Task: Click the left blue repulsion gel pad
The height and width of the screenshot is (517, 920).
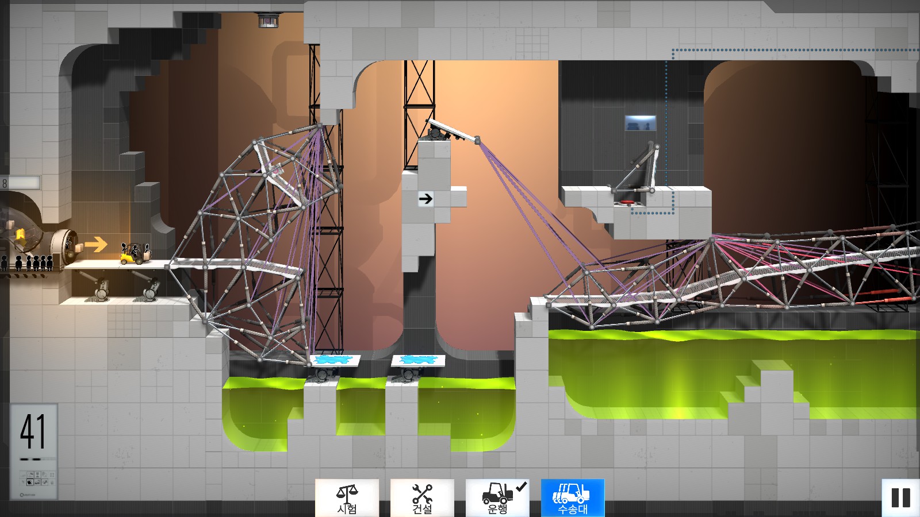Action: (335, 360)
